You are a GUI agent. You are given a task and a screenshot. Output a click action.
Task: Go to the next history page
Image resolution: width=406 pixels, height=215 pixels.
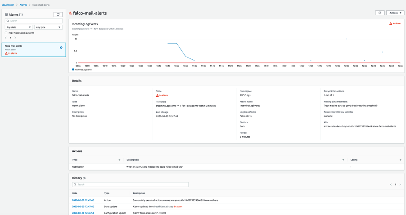pyautogui.click(x=400, y=184)
